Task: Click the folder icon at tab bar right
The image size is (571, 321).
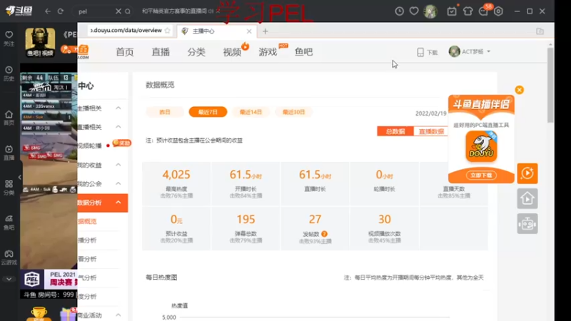Action: point(540,31)
